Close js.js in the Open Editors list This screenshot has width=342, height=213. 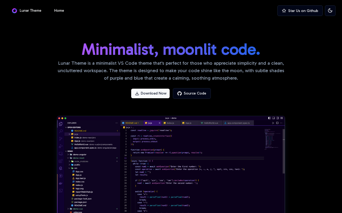69,134
